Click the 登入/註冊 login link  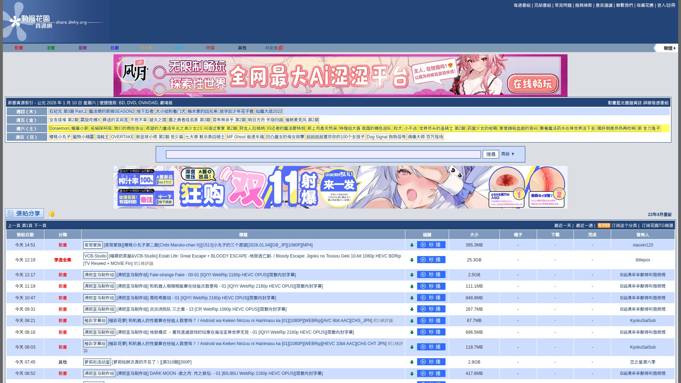[666, 5]
